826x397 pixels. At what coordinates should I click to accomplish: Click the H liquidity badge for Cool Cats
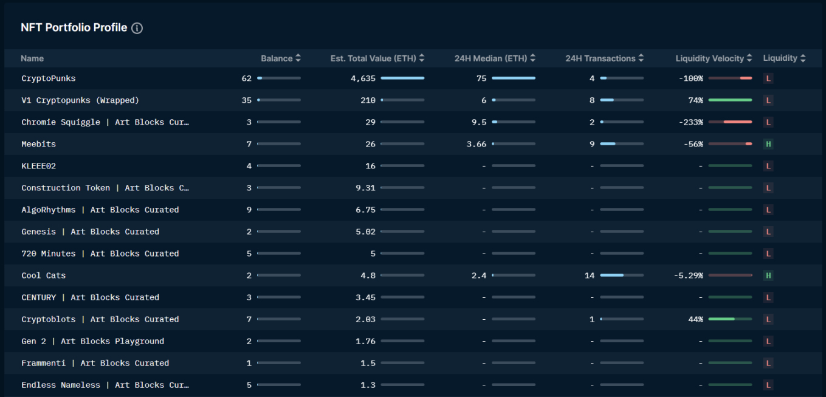[x=768, y=275]
